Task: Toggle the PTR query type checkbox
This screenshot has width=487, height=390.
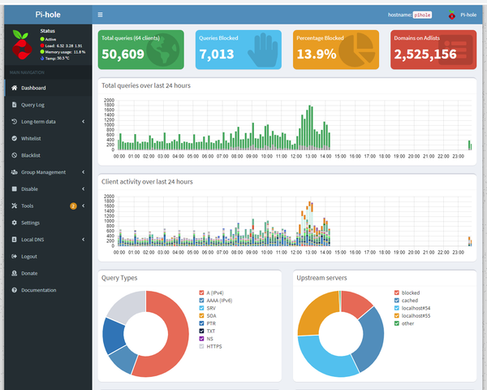Action: click(x=201, y=323)
